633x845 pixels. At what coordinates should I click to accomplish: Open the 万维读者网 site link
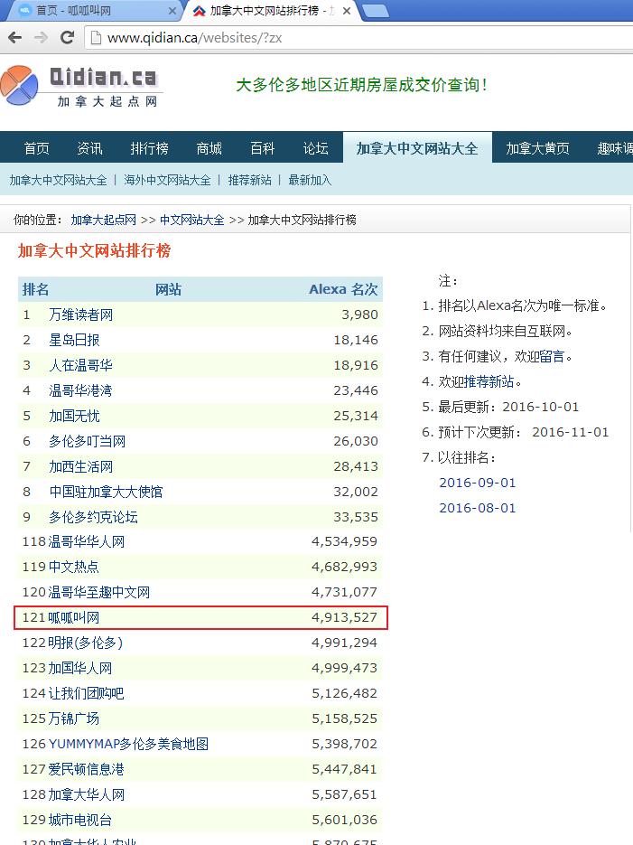[x=81, y=315]
